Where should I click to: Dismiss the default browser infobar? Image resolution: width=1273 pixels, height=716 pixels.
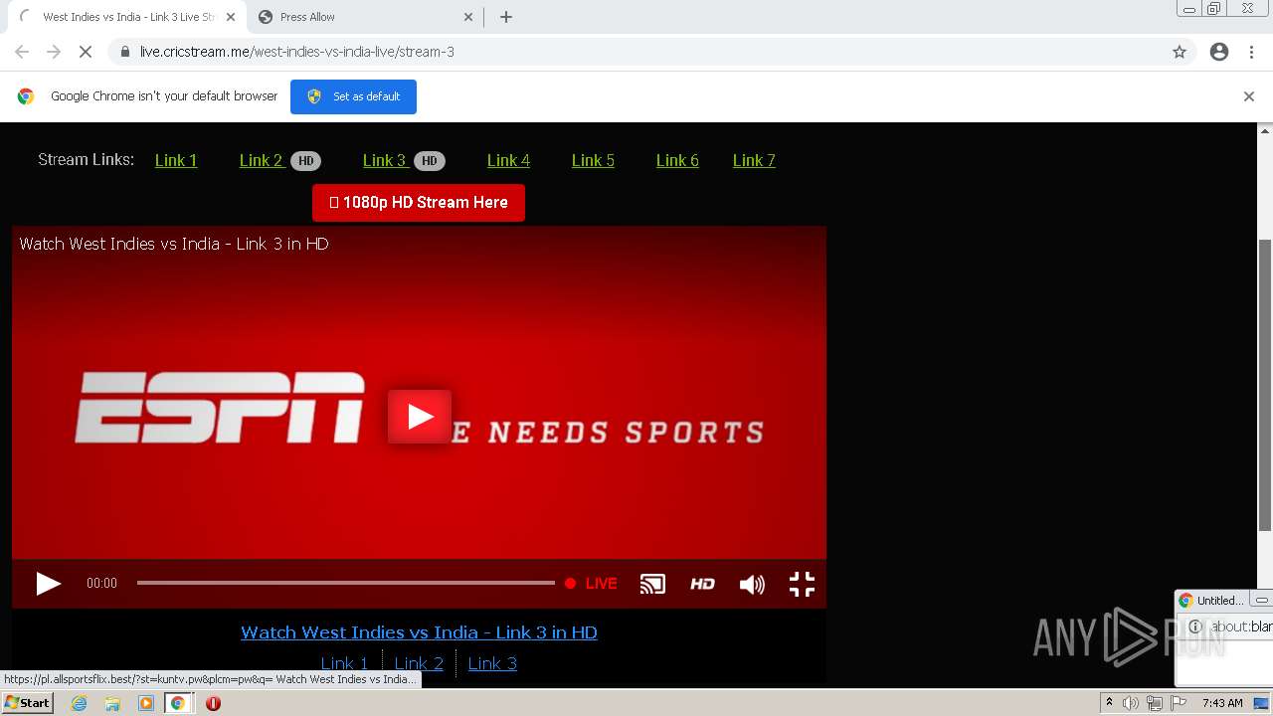[1249, 96]
